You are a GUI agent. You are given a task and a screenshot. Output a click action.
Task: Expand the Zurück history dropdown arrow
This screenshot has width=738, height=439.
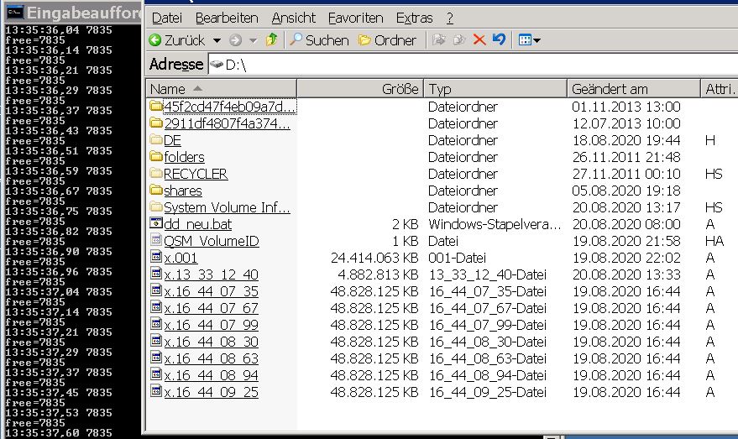[217, 40]
